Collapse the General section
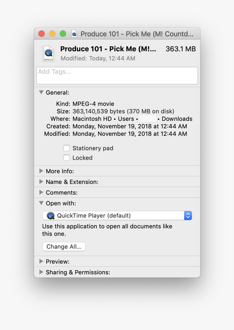The width and height of the screenshot is (234, 330). [x=41, y=92]
